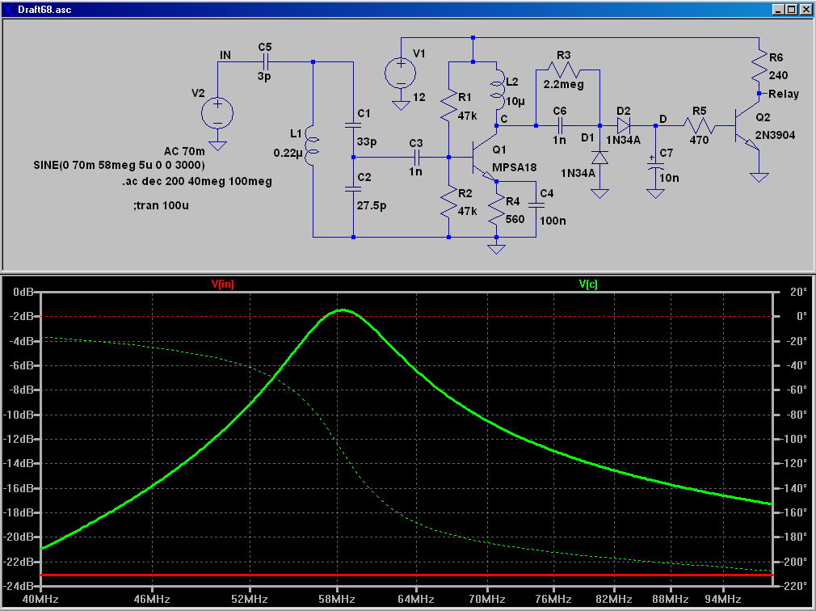Click the ground symbol under D1
Image resolution: width=816 pixels, height=611 pixels.
pos(599,194)
